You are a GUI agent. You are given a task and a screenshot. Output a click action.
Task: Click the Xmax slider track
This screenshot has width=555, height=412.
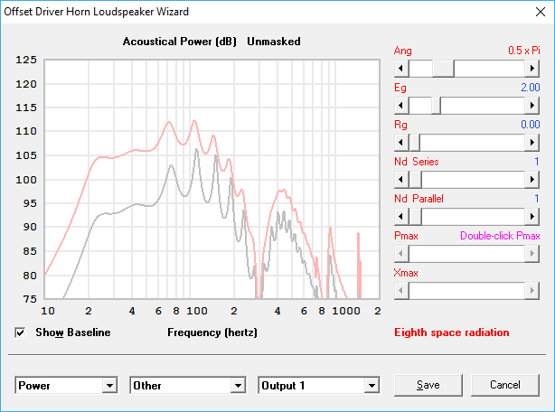pos(466,291)
